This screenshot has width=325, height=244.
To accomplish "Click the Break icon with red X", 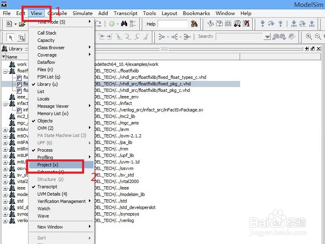I will click(246, 24).
